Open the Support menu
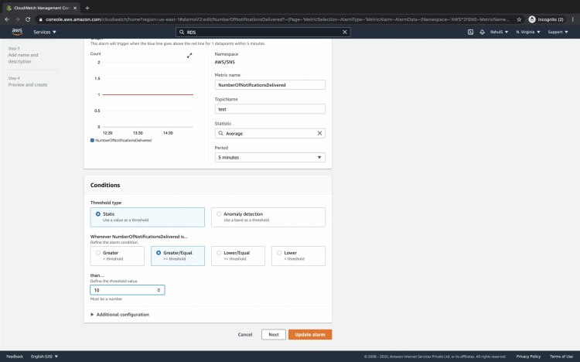The height and width of the screenshot is (362, 580). 558,32
